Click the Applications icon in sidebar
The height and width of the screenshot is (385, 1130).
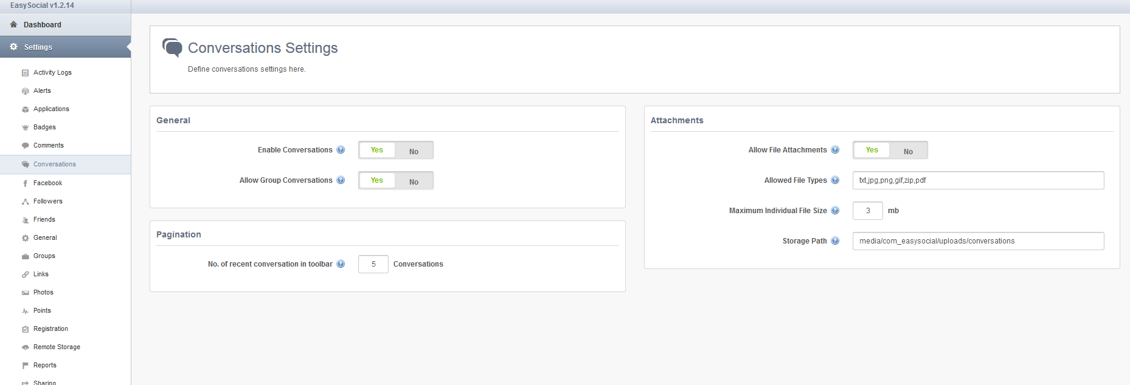pyautogui.click(x=25, y=109)
